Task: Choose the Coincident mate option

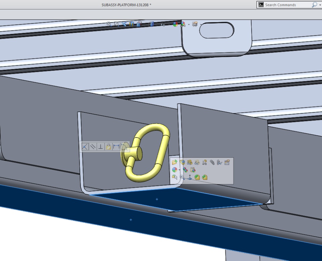Action: tap(85, 147)
